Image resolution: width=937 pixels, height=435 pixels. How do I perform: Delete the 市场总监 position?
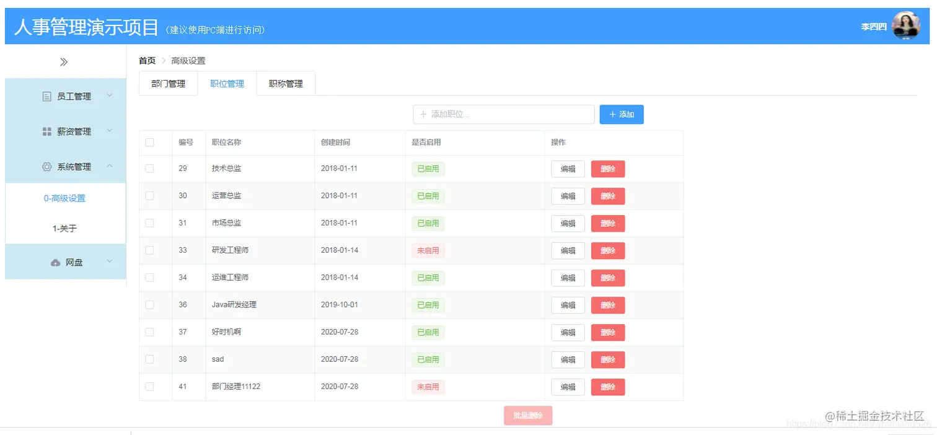tap(608, 224)
